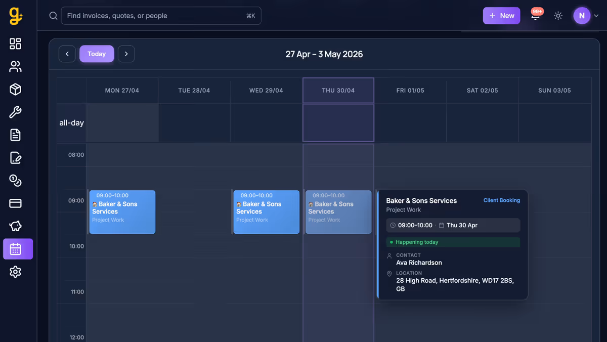This screenshot has width=607, height=342.
Task: Select WED 29/04 column header
Action: pos(266,91)
